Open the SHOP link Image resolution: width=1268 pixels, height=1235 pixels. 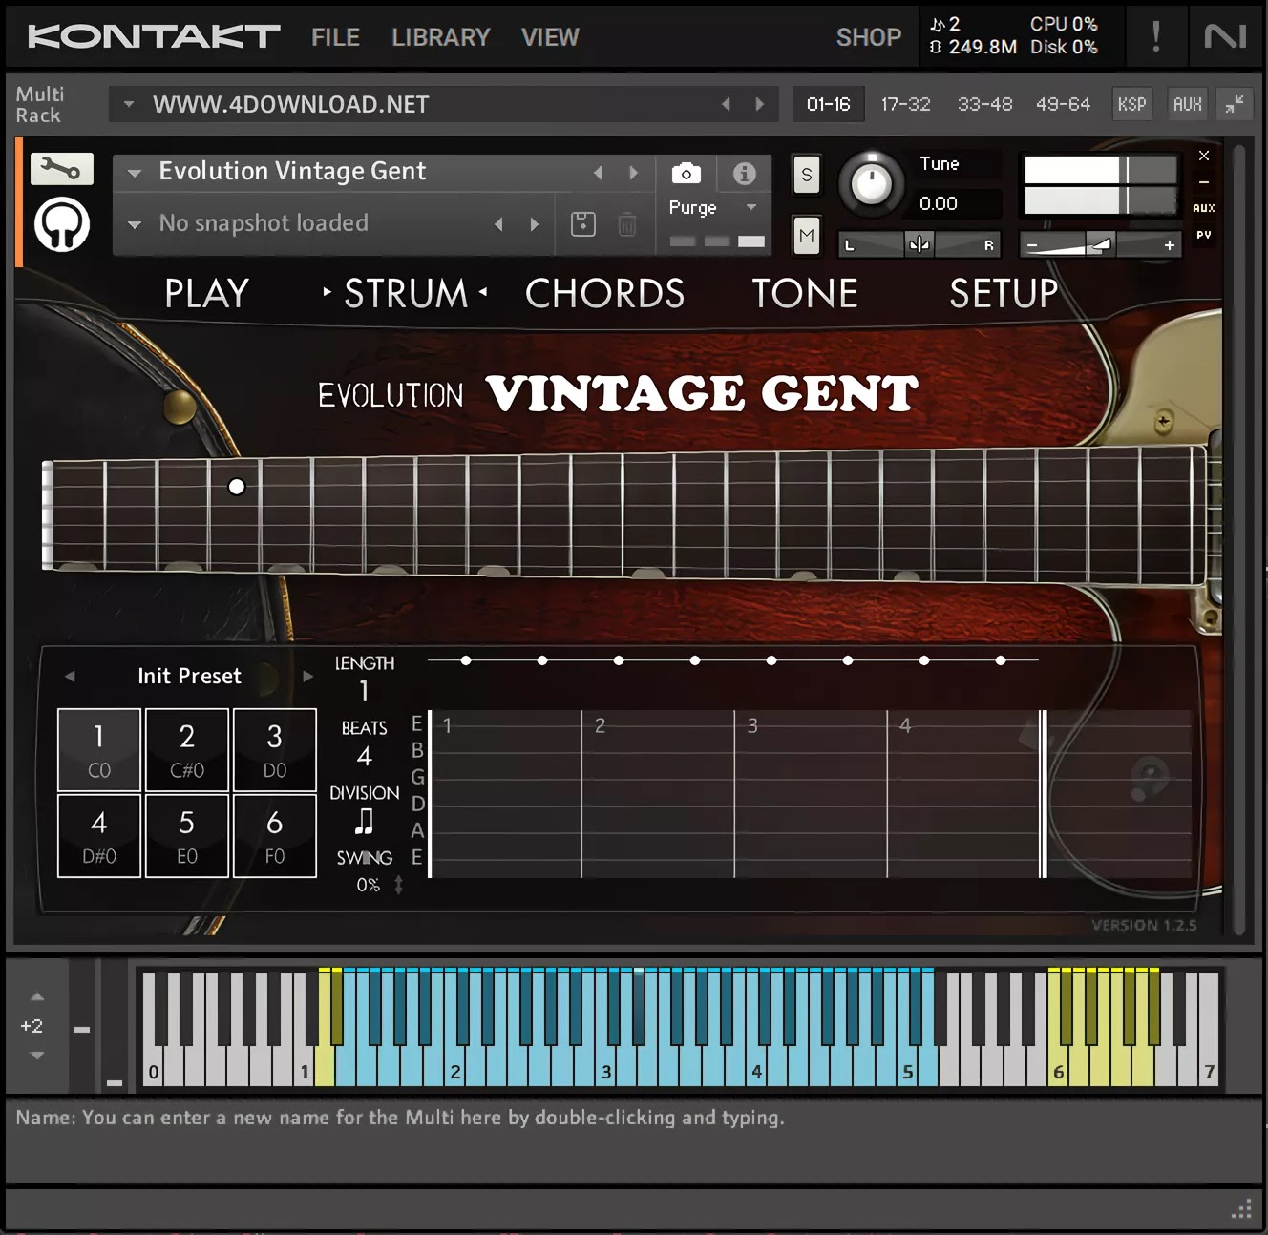(869, 37)
